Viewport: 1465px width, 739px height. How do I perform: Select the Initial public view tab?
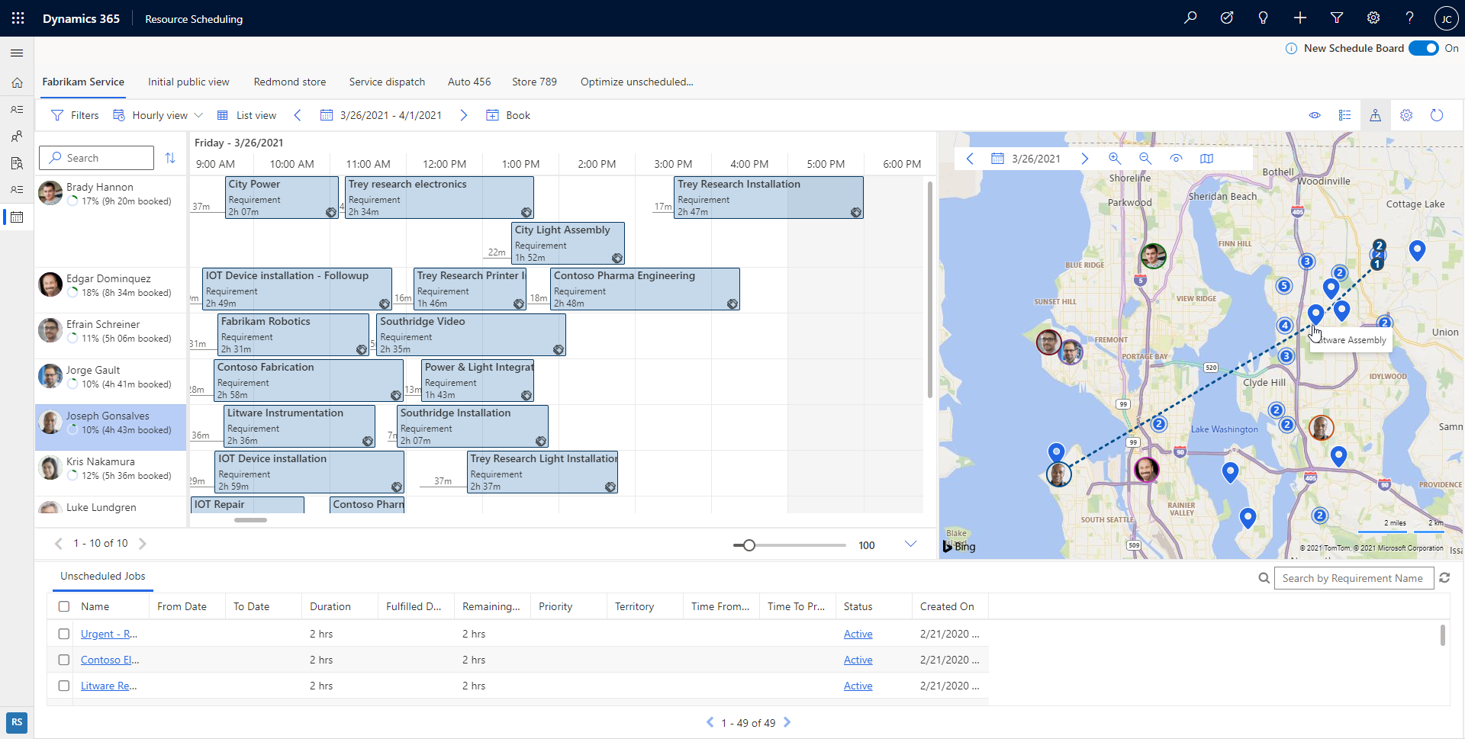coord(188,82)
